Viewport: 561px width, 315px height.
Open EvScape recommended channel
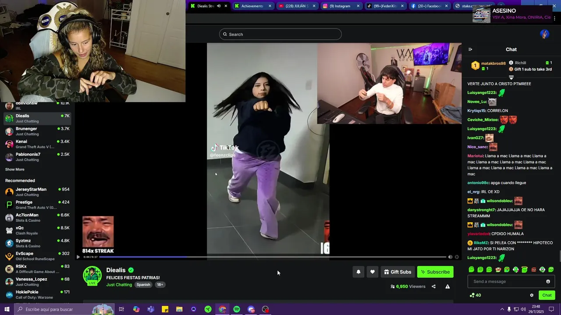[x=37, y=256]
